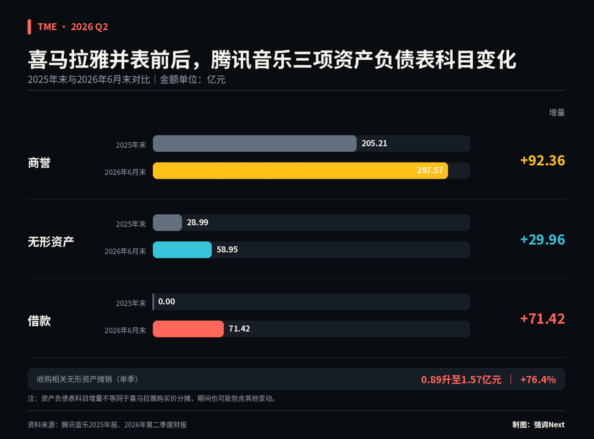Viewport: 594px width, 439px height.
Task: Select the +92.36 increment value
Action: 542,160
